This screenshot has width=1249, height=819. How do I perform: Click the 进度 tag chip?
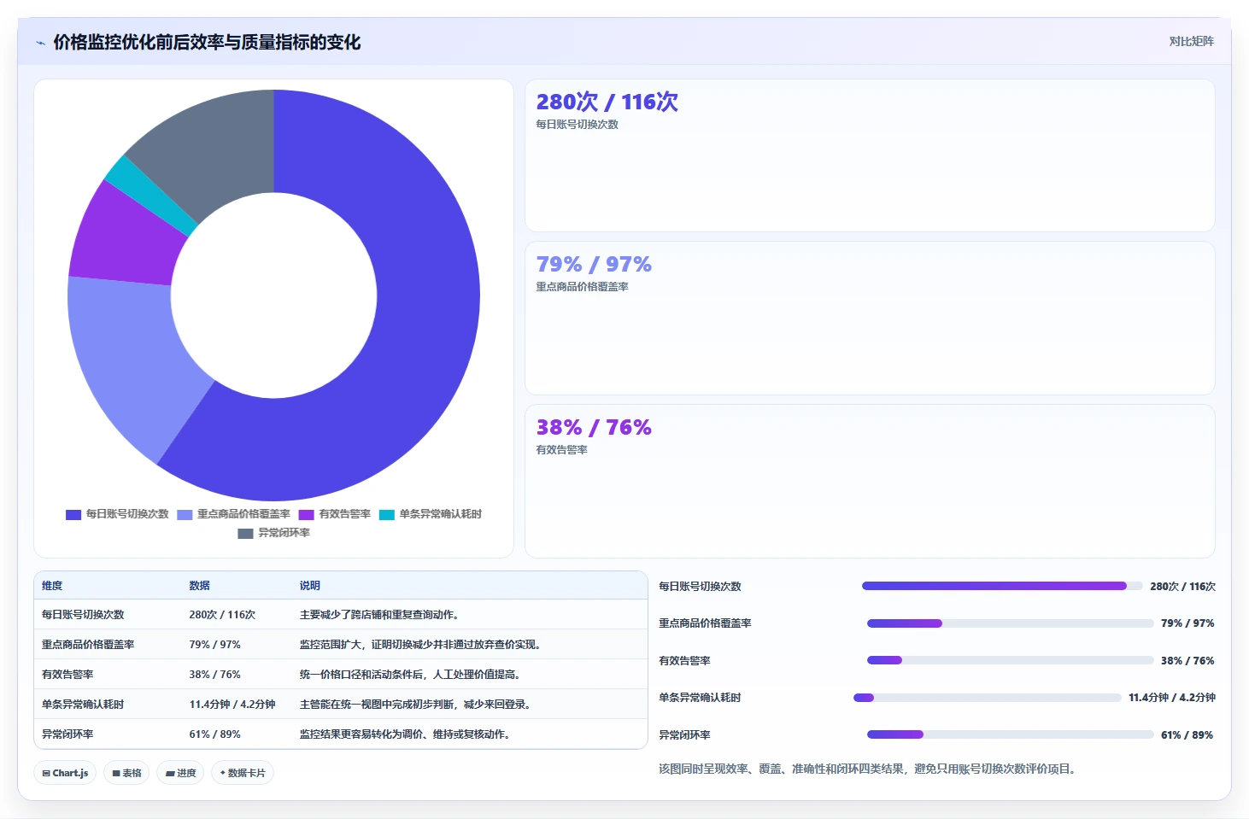click(180, 773)
